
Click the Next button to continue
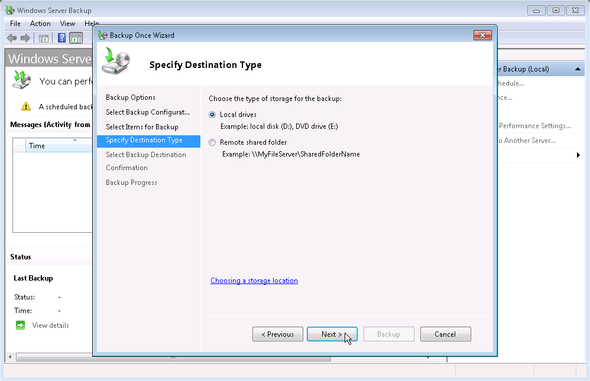click(332, 334)
